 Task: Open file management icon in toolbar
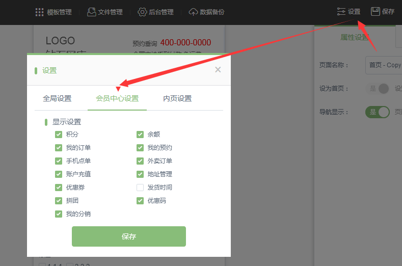(x=92, y=12)
